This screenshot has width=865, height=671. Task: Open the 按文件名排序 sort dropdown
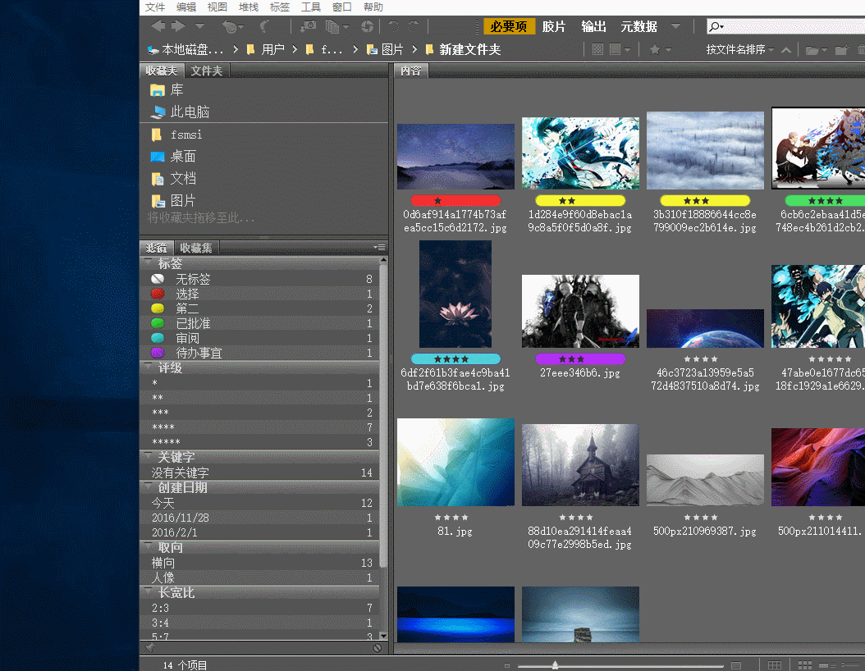pyautogui.click(x=739, y=50)
